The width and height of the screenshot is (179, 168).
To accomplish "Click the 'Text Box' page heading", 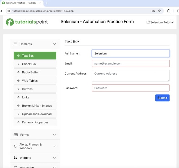I will coord(72,41).
